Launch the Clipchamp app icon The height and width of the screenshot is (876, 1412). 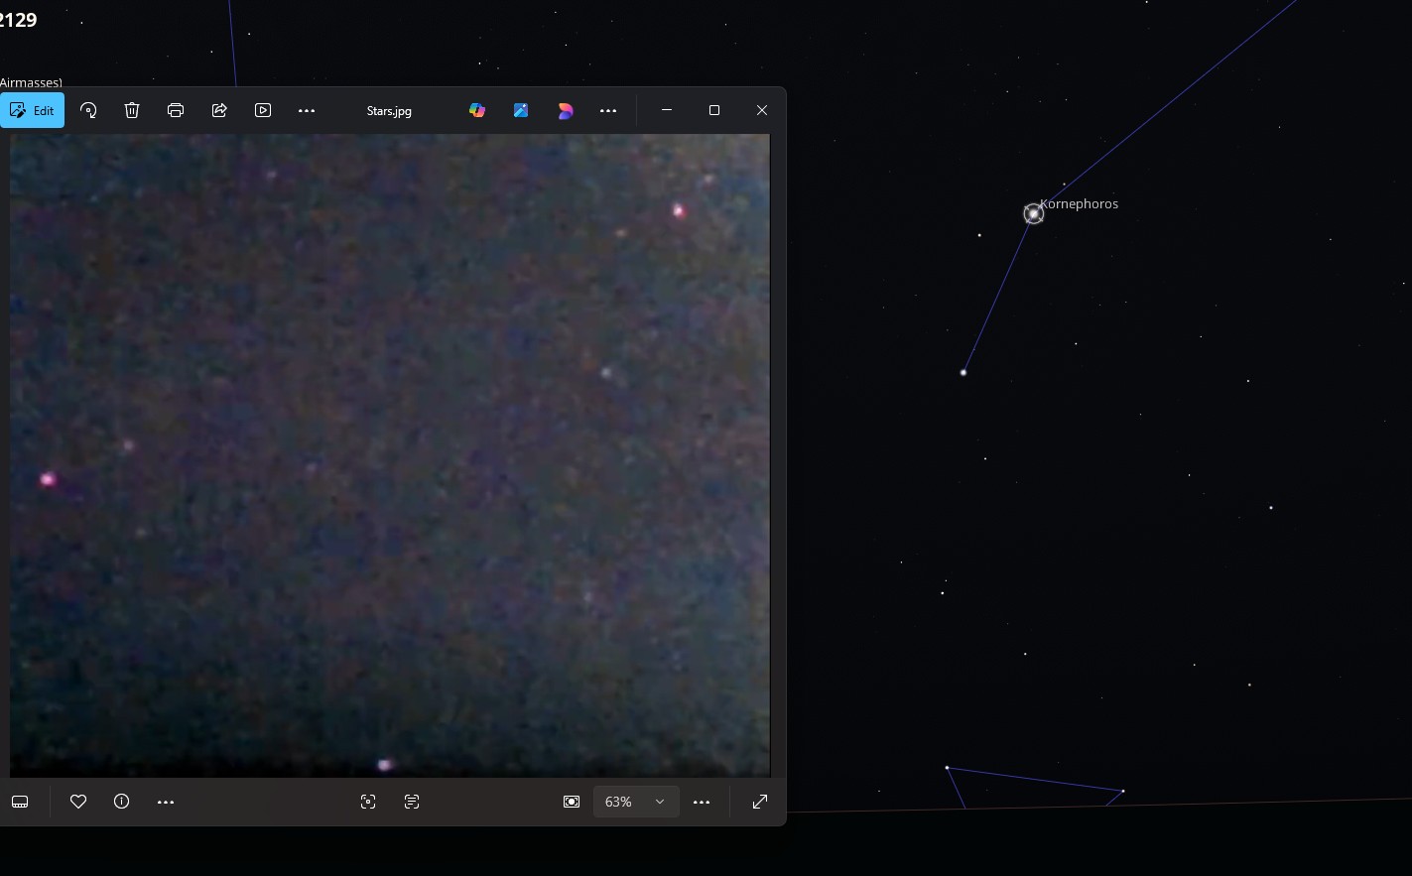point(566,110)
